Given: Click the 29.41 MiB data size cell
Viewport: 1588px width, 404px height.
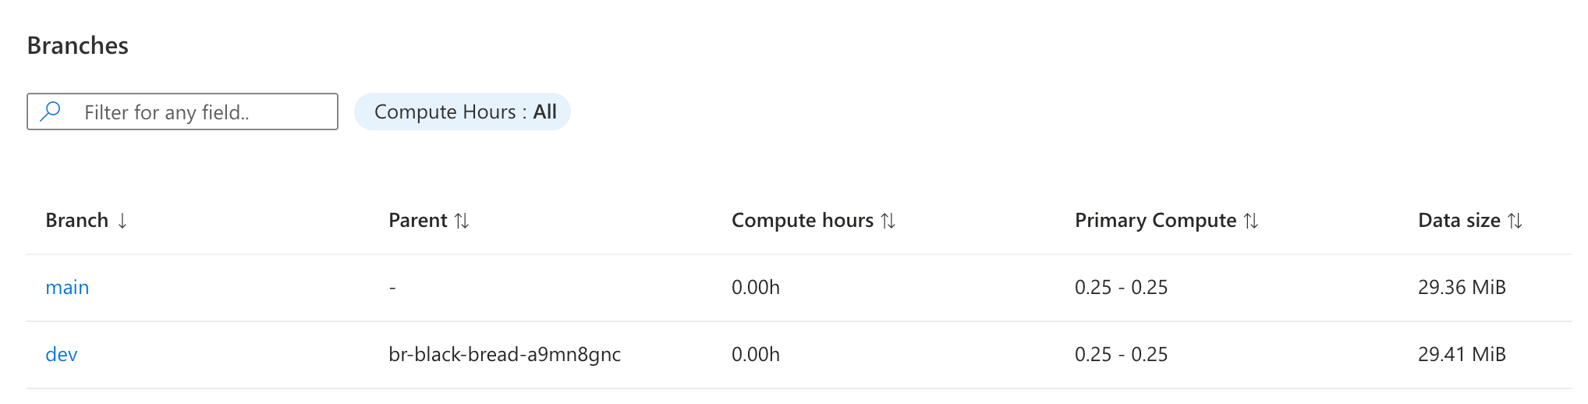Looking at the screenshot, I should click(x=1462, y=355).
